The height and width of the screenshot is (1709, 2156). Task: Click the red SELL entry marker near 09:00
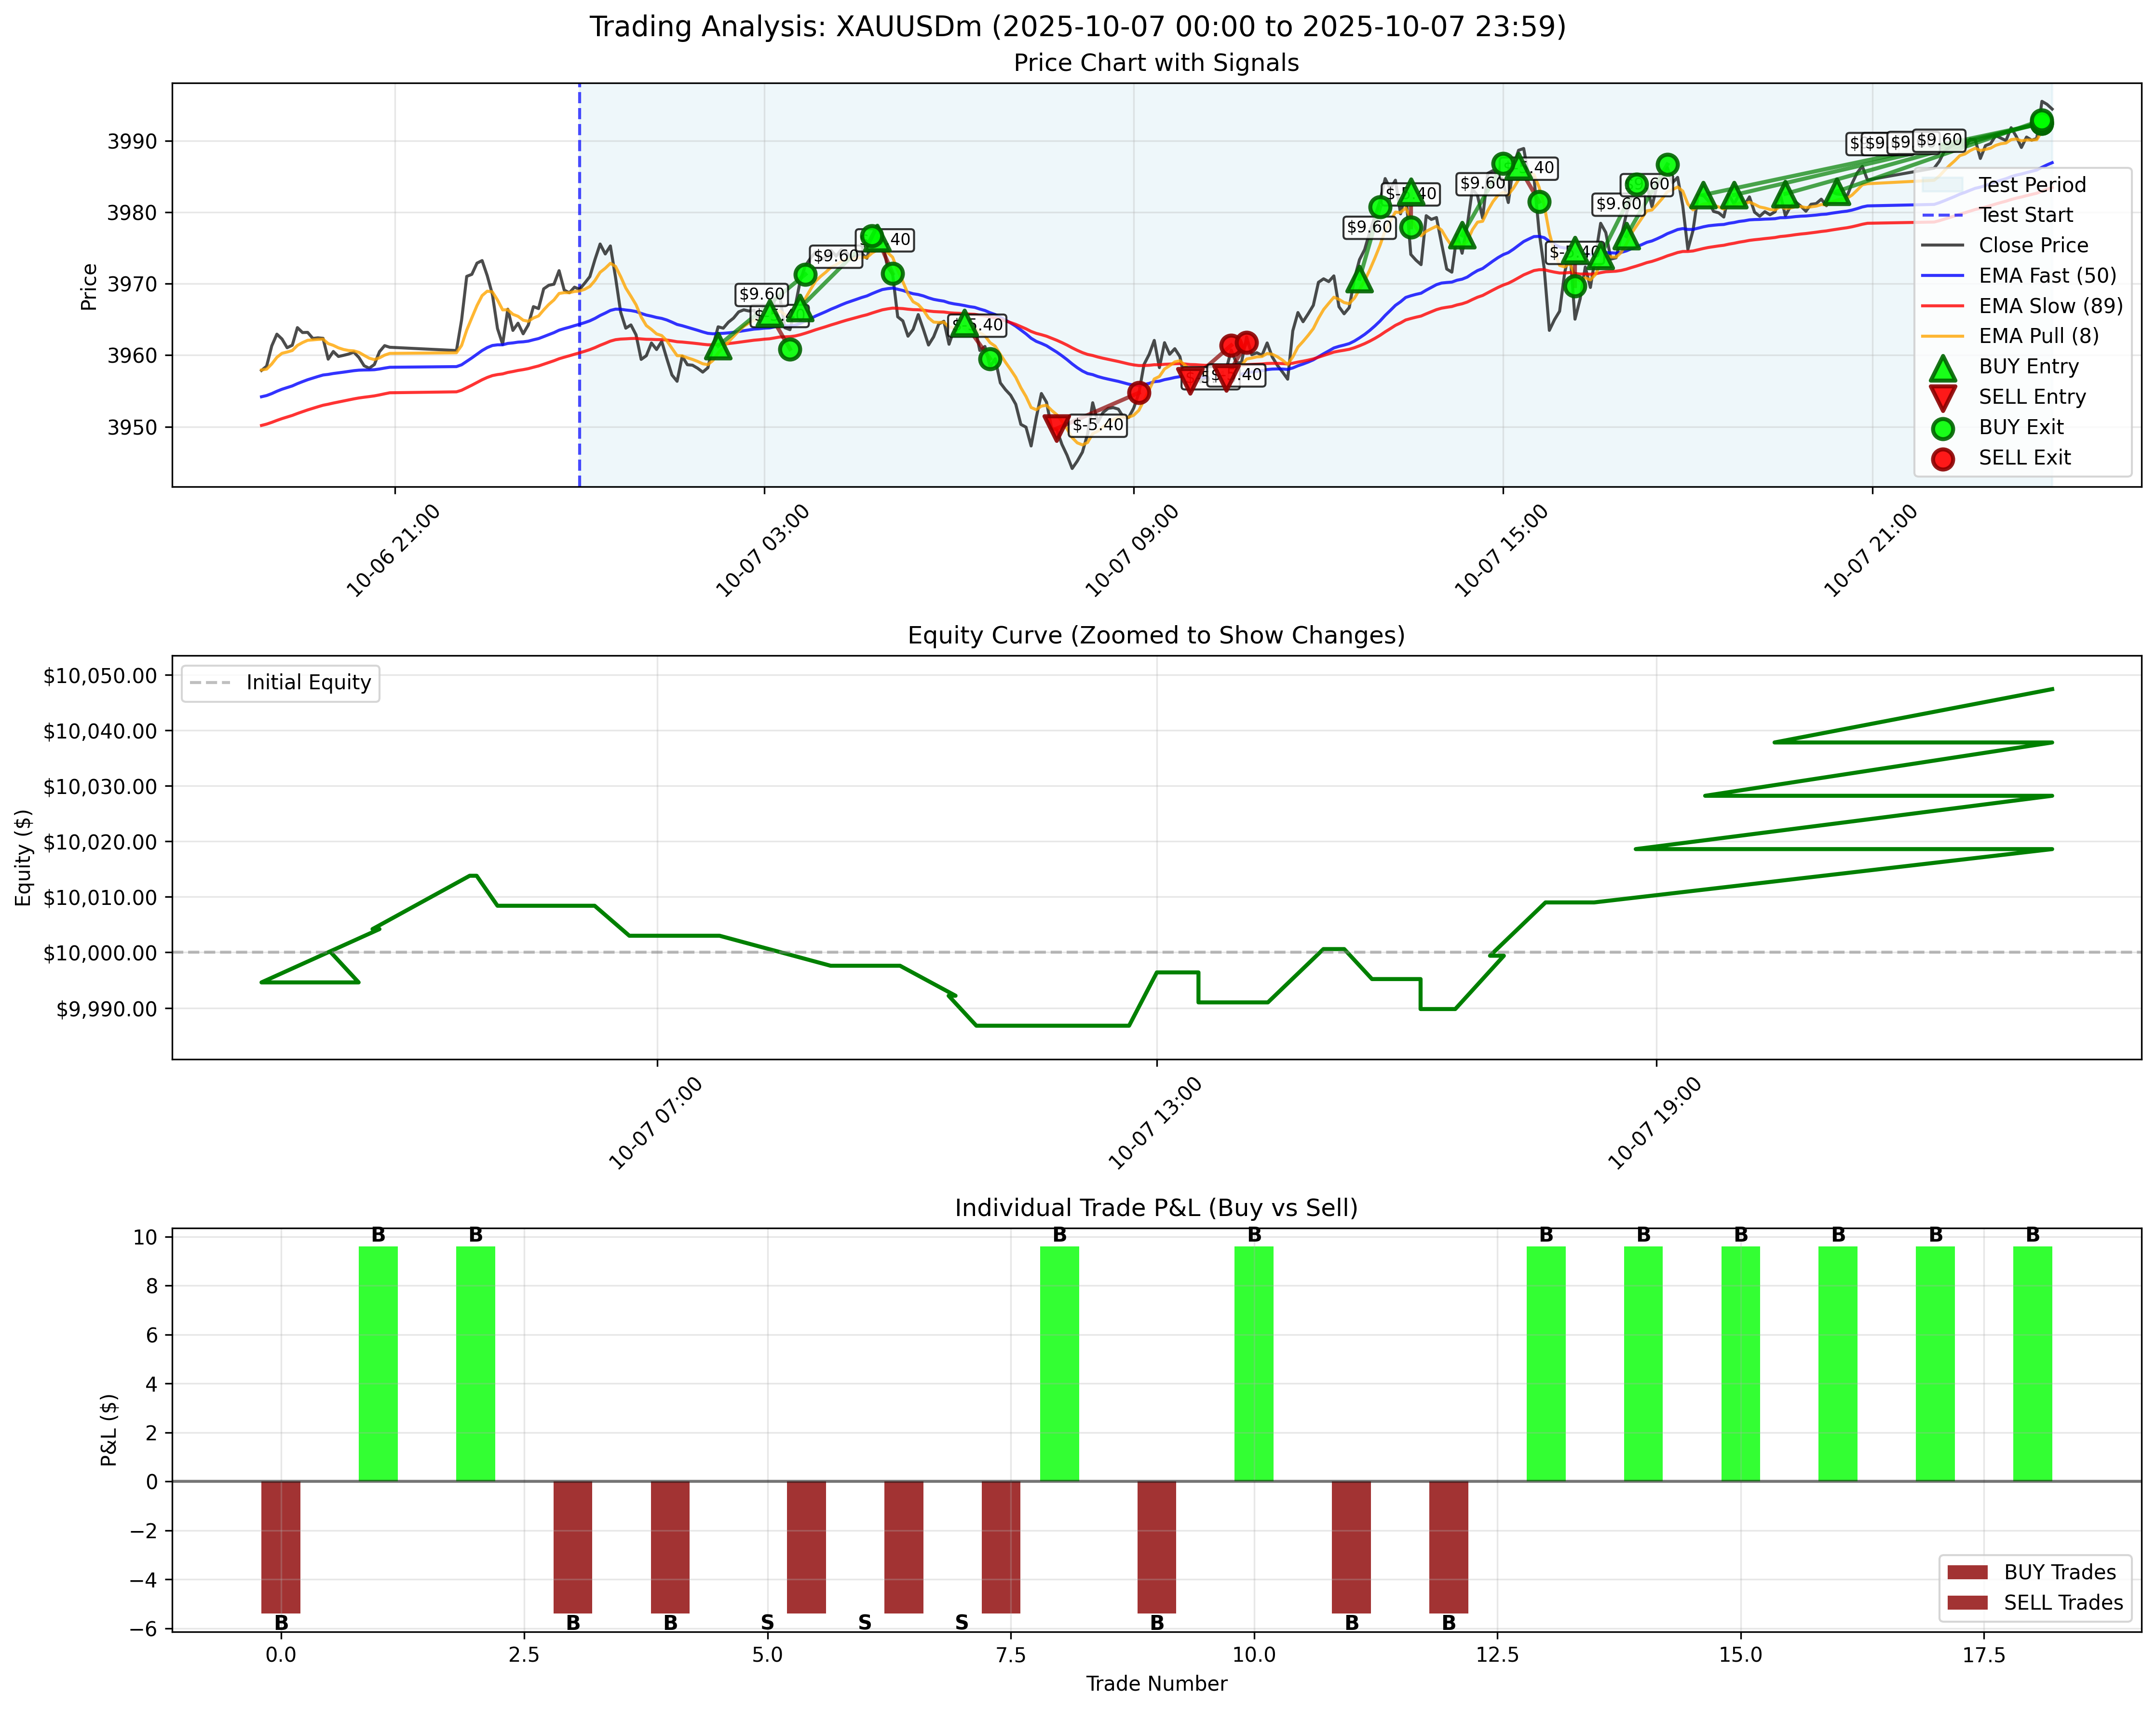pyautogui.click(x=1190, y=377)
